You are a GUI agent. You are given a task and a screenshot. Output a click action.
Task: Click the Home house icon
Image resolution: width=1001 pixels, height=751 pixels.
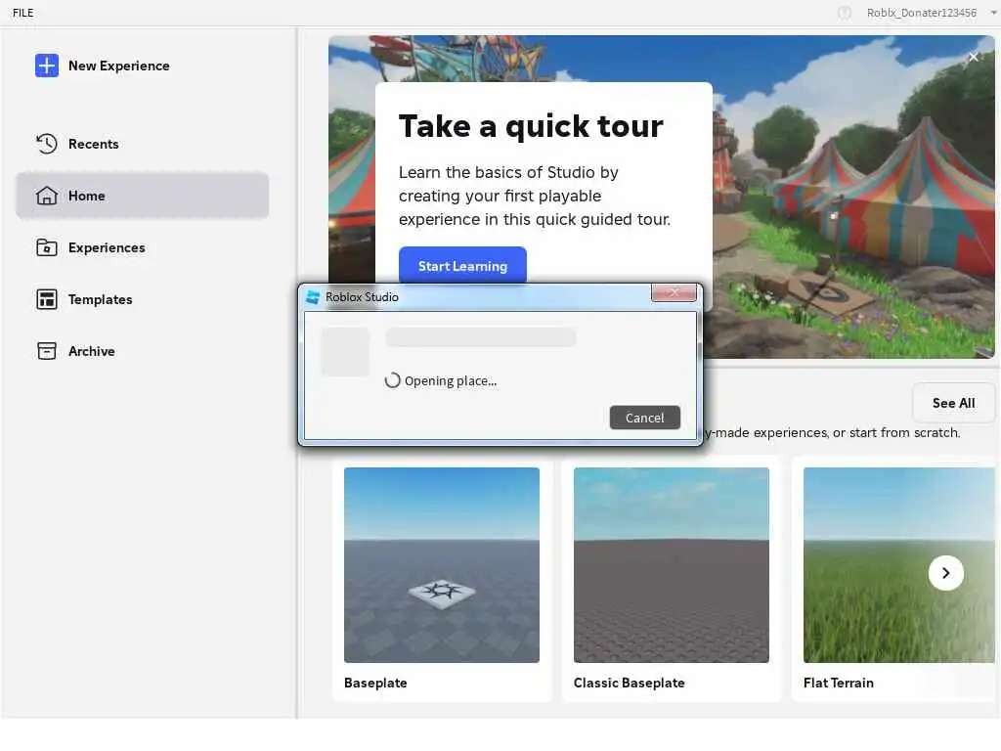tap(47, 196)
